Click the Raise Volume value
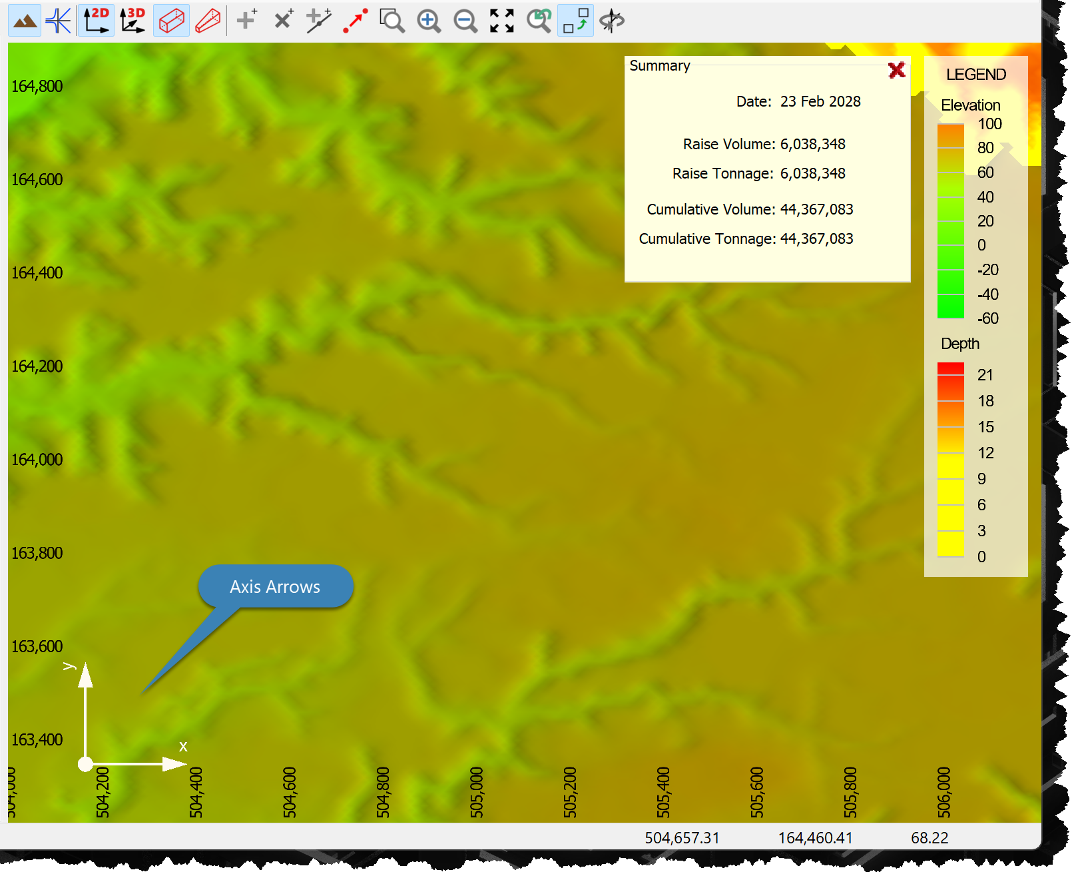This screenshot has height=876, width=1074. [x=813, y=144]
